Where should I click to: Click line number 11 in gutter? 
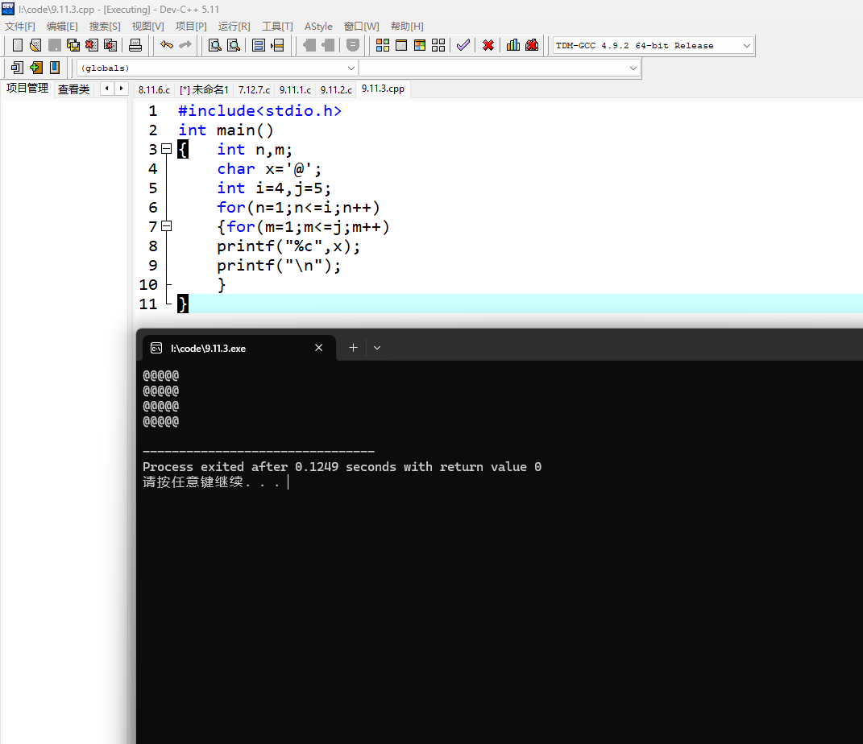148,304
